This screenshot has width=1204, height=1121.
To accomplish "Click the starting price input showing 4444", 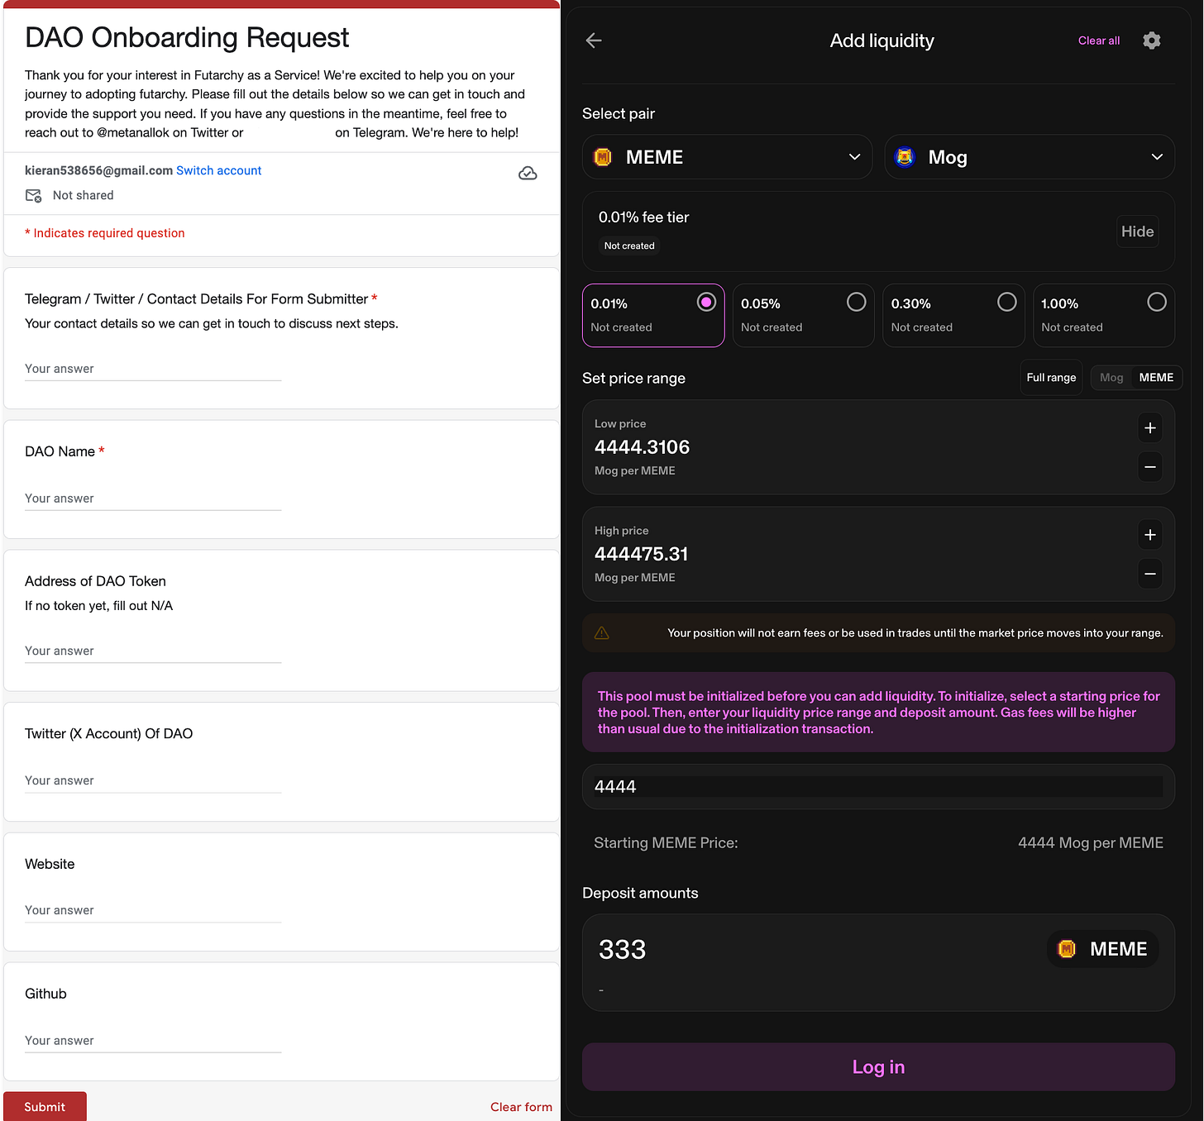I will coord(878,786).
